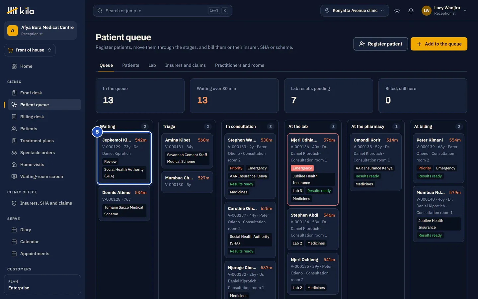Open the notifications bell

click(x=411, y=11)
